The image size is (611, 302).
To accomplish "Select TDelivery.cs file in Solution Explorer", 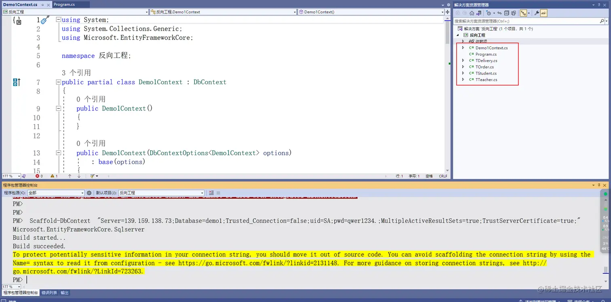I will point(487,60).
